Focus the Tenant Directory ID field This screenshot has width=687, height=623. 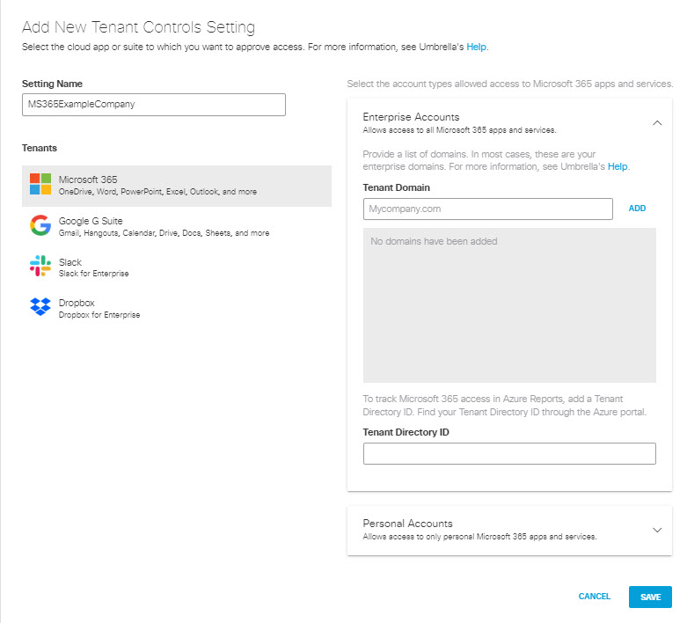[509, 453]
